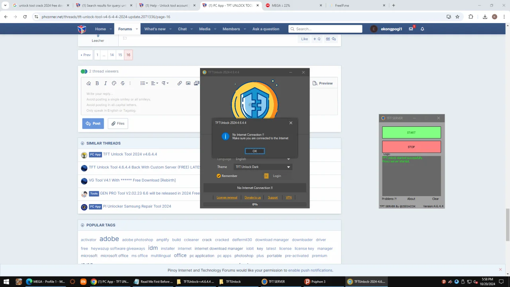Open 'PI Unlocker Samsung Repair Tool 2024' thread

[x=137, y=206]
